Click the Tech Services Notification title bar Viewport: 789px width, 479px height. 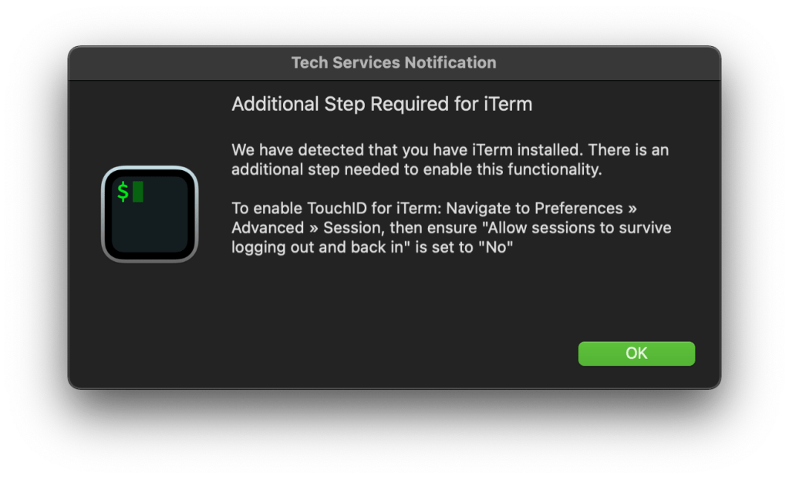click(394, 63)
